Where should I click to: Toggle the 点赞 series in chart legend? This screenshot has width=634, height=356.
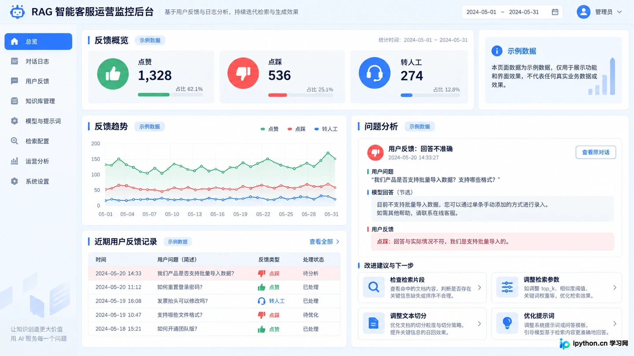[x=270, y=129]
